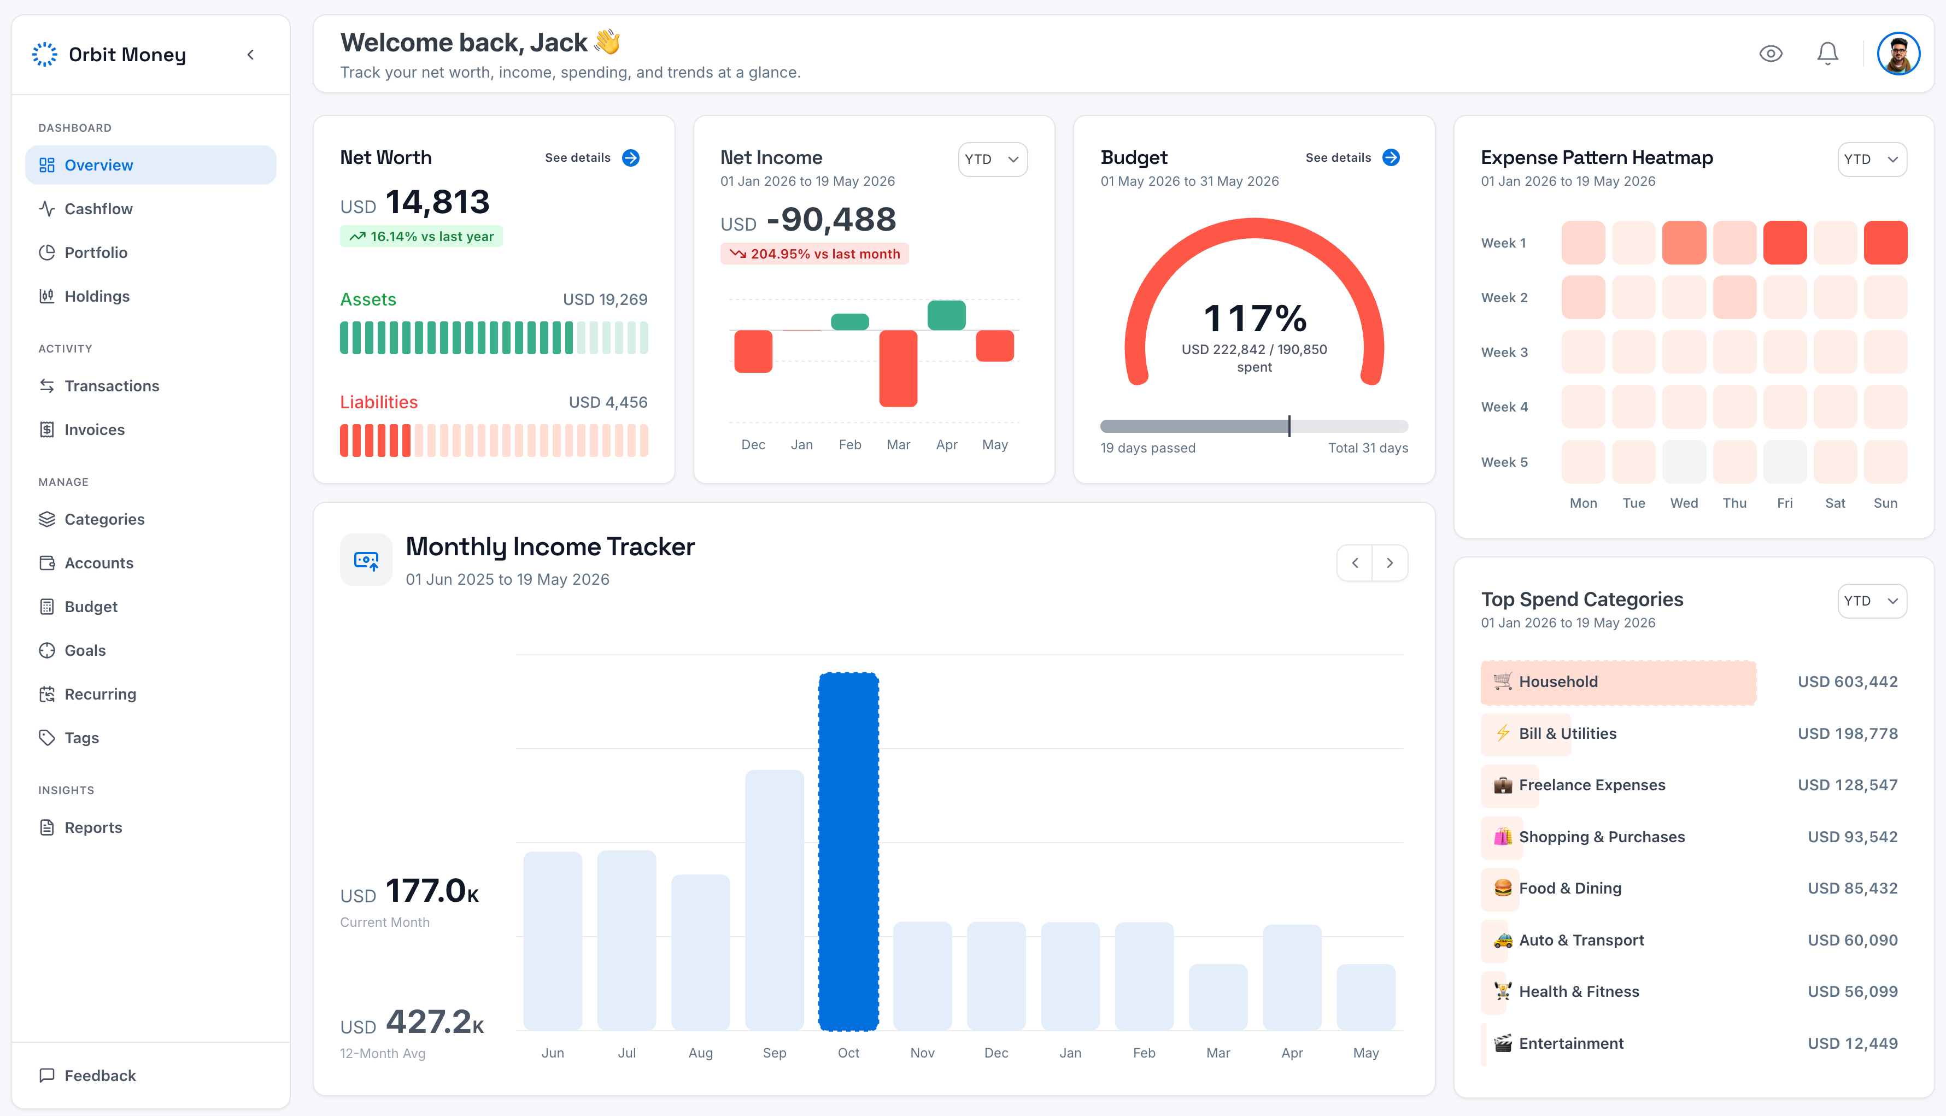This screenshot has height=1116, width=1946.
Task: Expand Expense Pattern Heatmap YTD dropdown
Action: click(1872, 160)
